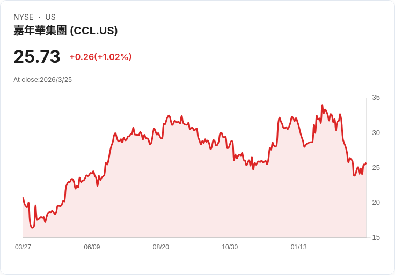Click the end point of price line
This screenshot has width=395, height=275.
pyautogui.click(x=366, y=163)
